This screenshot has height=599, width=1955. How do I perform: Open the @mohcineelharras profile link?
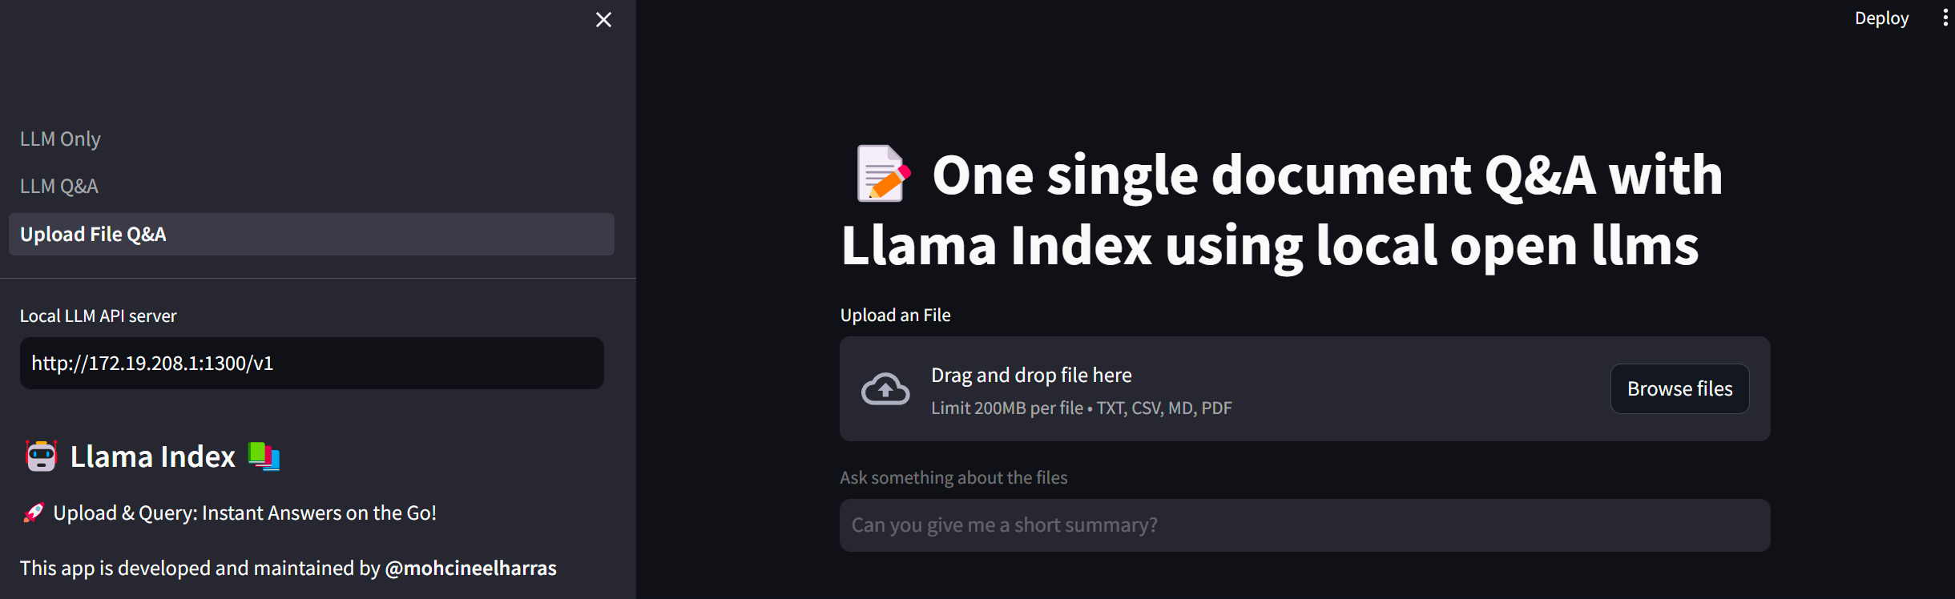(x=470, y=569)
